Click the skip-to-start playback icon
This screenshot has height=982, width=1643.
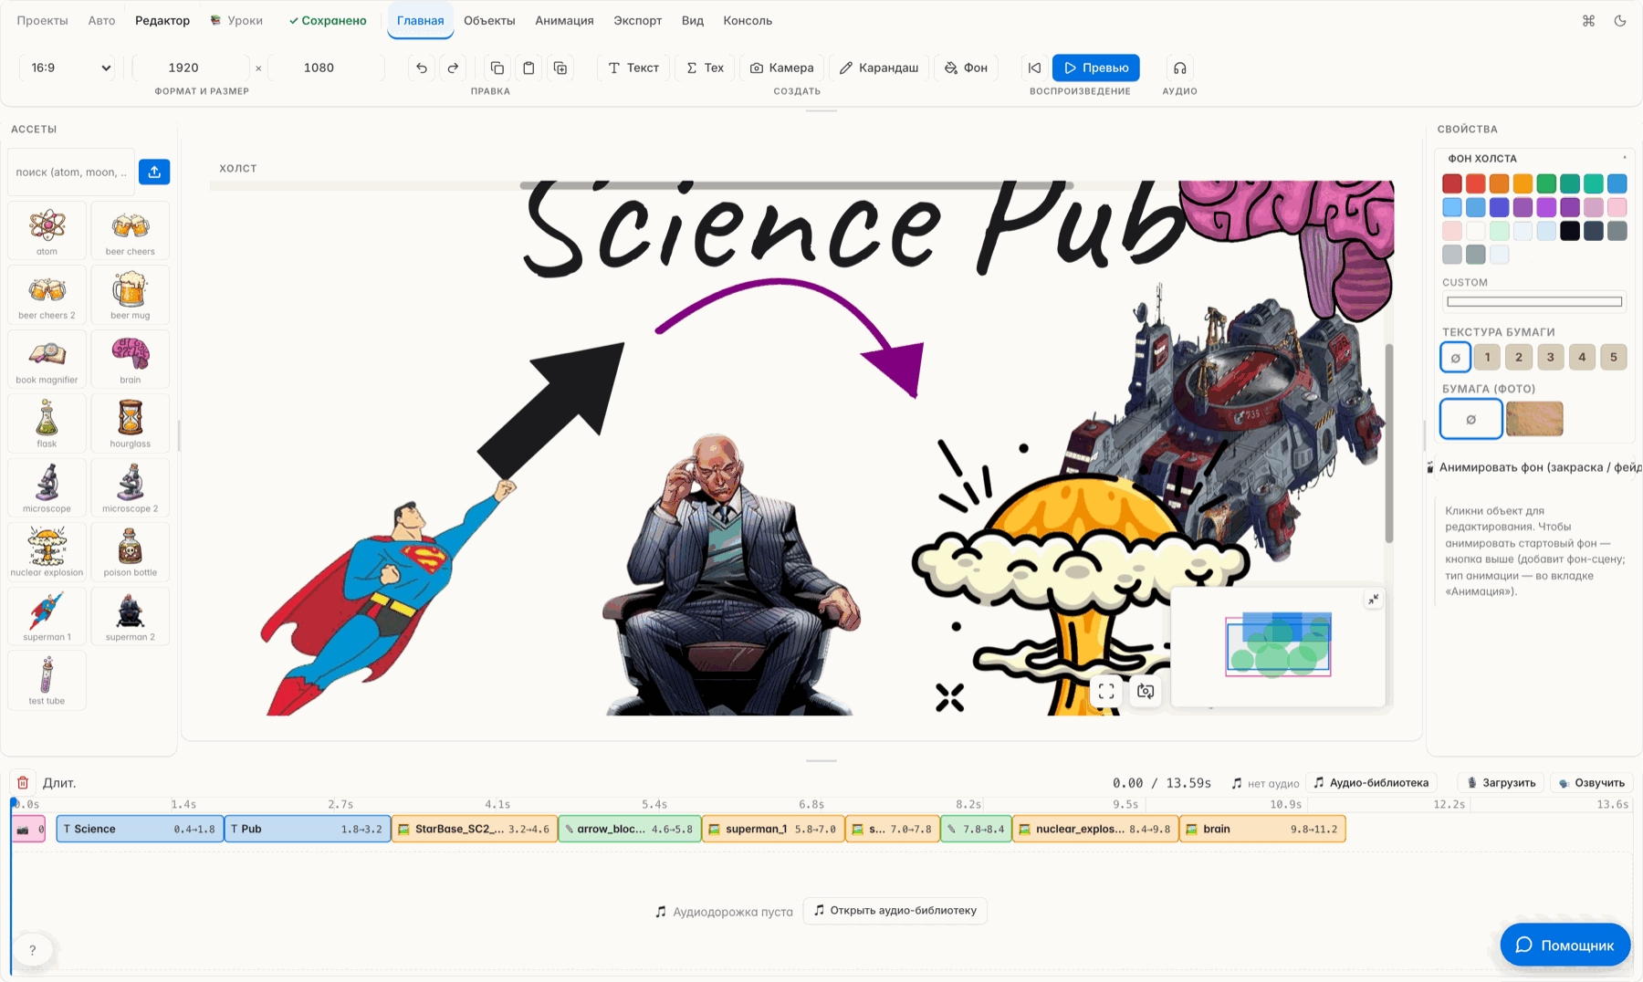click(x=1034, y=68)
